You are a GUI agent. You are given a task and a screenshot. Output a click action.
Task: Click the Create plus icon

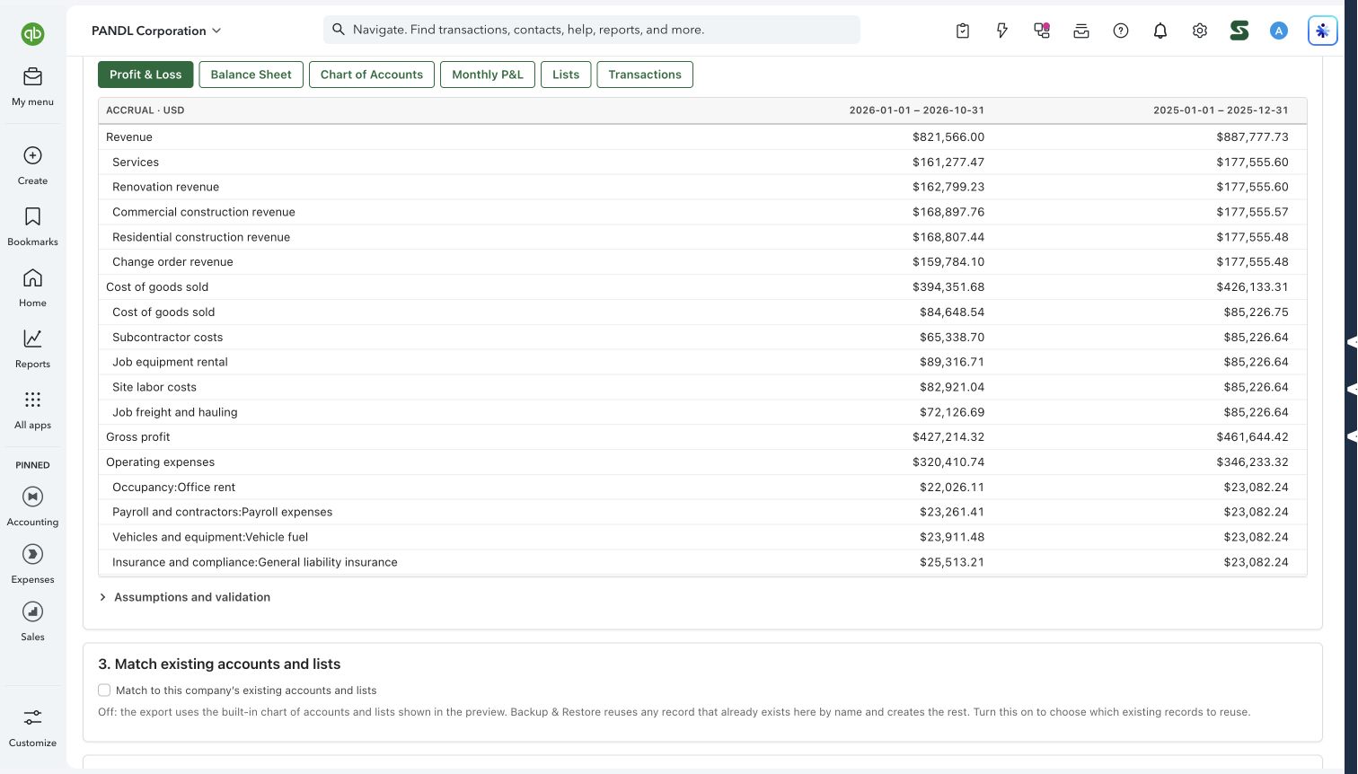click(32, 155)
